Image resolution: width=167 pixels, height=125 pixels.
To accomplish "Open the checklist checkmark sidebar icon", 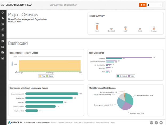I will click(x=3, y=36).
